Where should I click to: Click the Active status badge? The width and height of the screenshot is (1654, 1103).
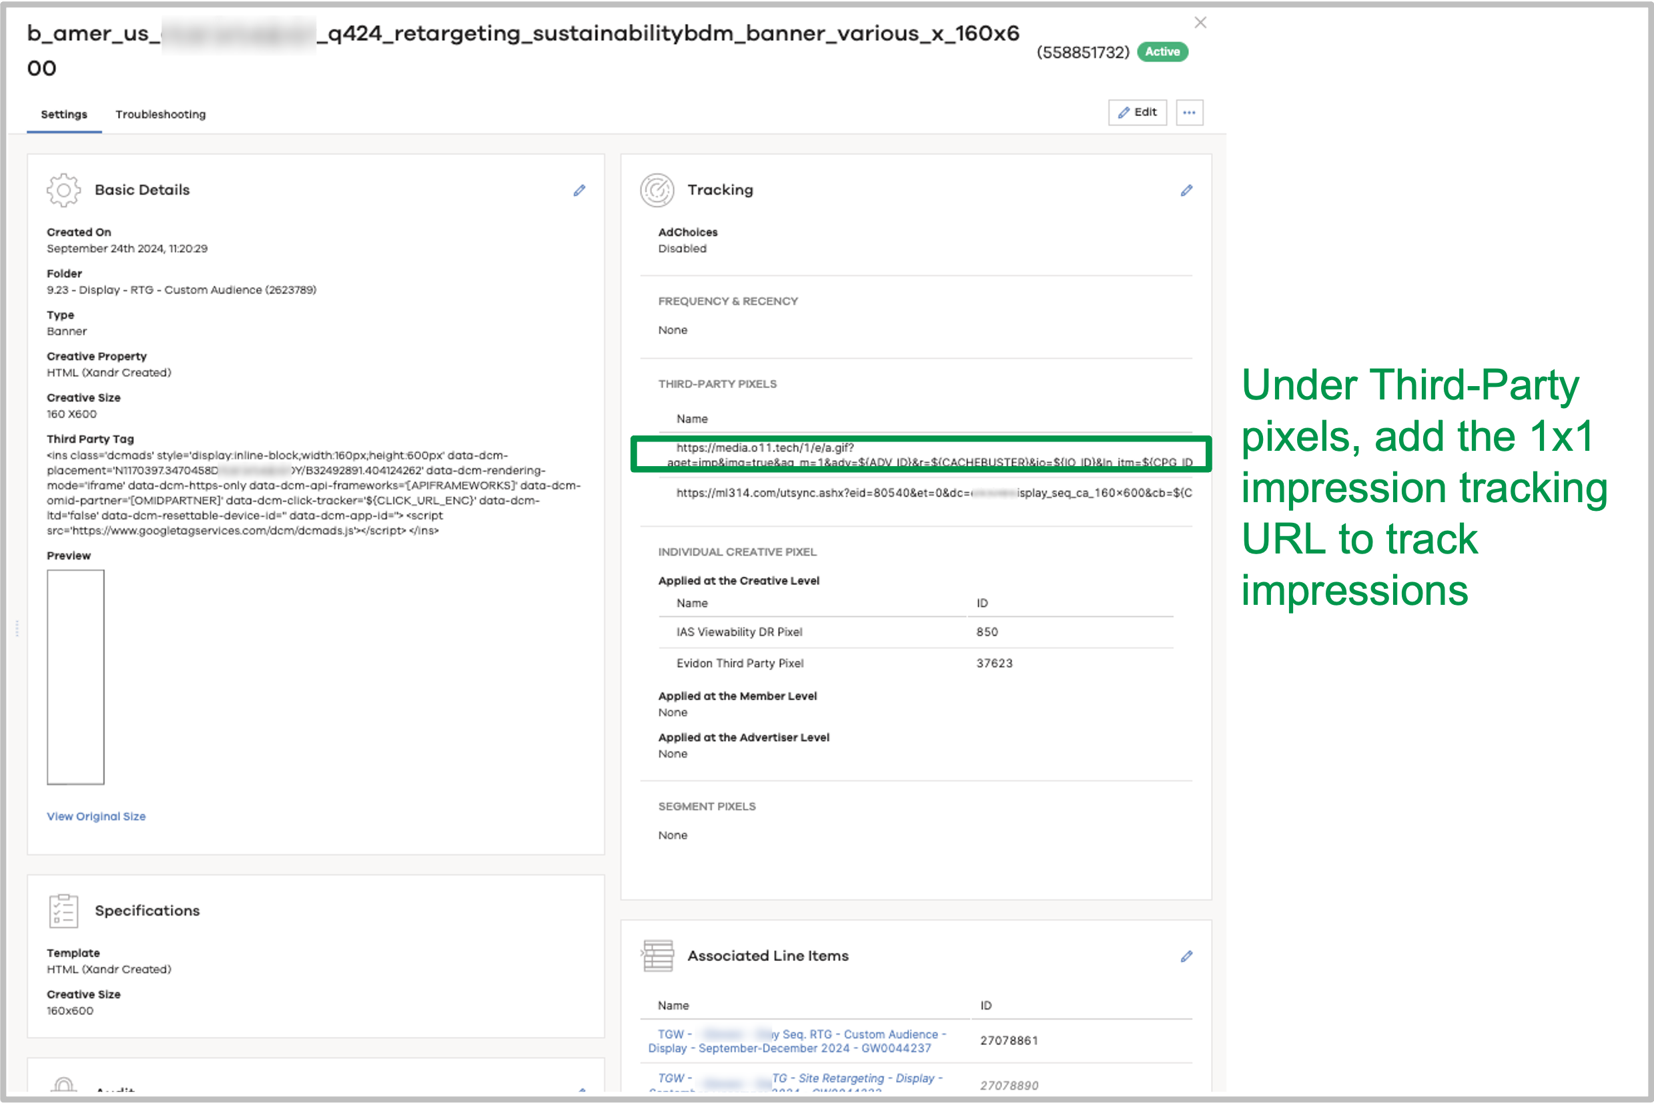pyautogui.click(x=1163, y=52)
